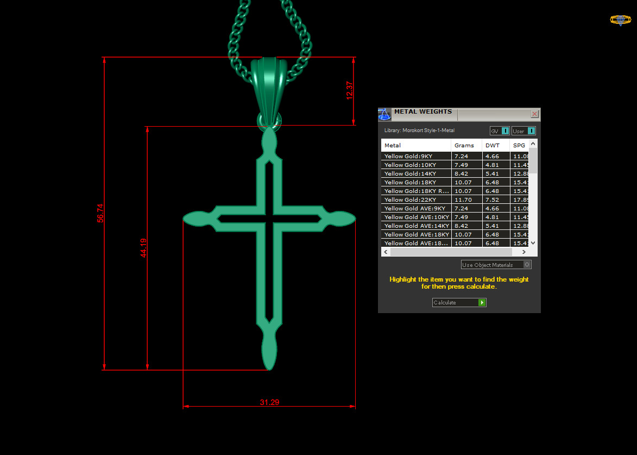Viewport: 637px width, 455px height.
Task: Click the Metal column header
Action: click(x=416, y=145)
